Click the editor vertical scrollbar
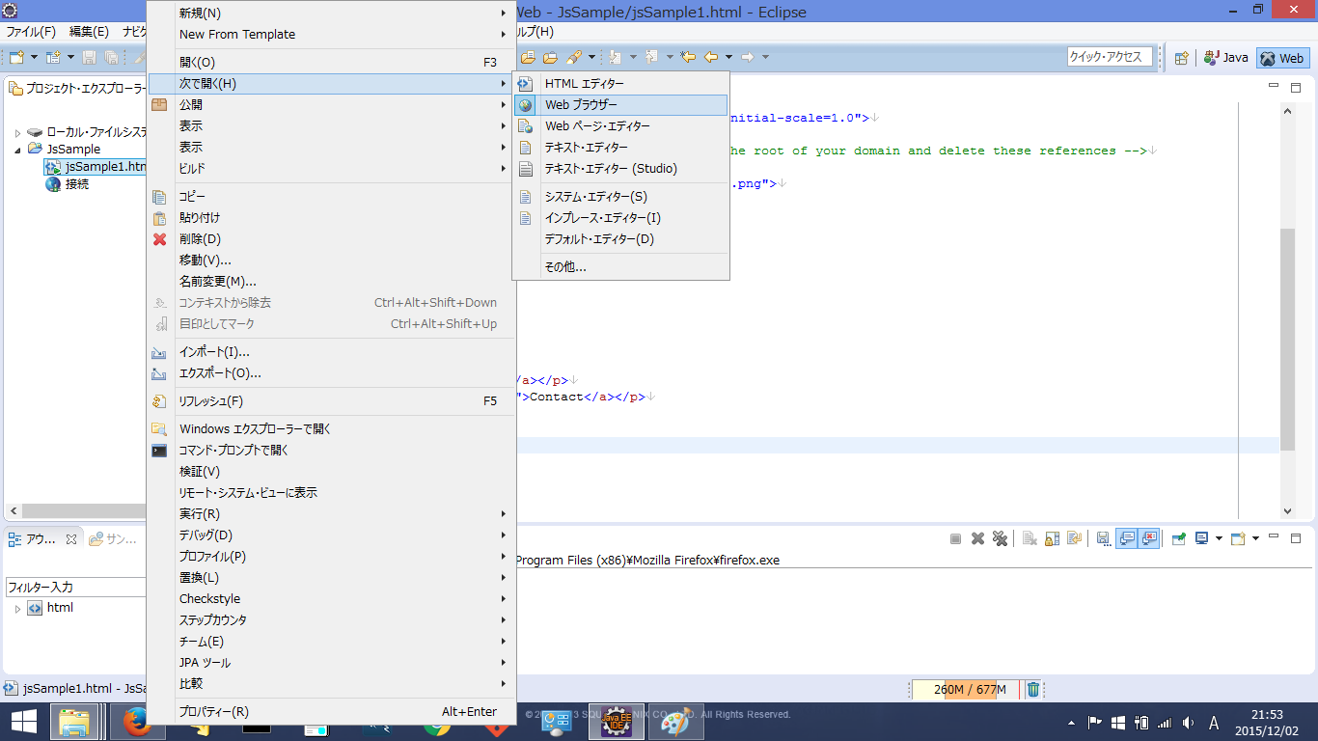The width and height of the screenshot is (1318, 741). (1287, 340)
